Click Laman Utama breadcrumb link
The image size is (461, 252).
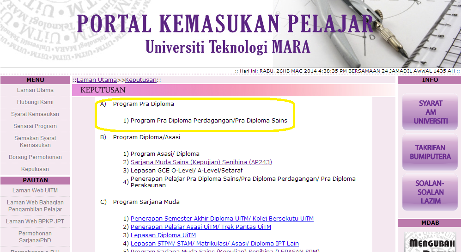click(x=97, y=80)
